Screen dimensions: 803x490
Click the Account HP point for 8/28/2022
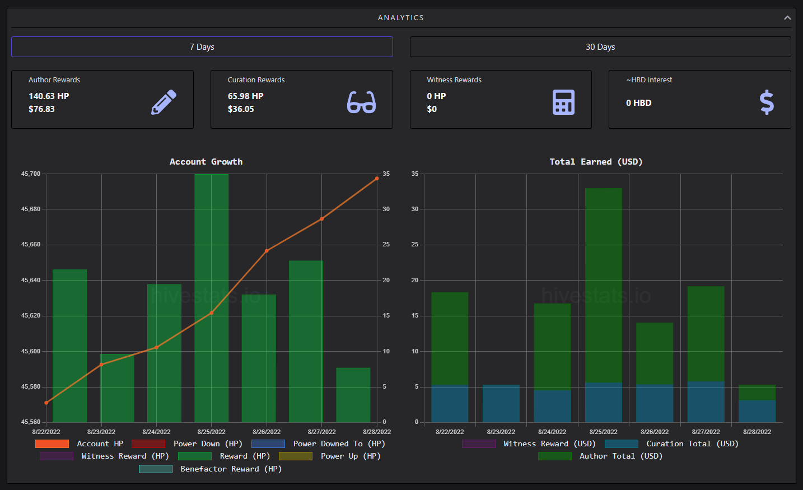click(x=377, y=179)
